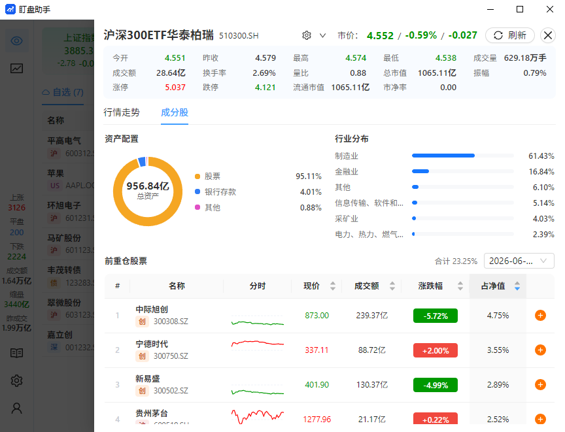Click the +2.00% change badge
Screen dimensions: 565x432
[x=436, y=350]
